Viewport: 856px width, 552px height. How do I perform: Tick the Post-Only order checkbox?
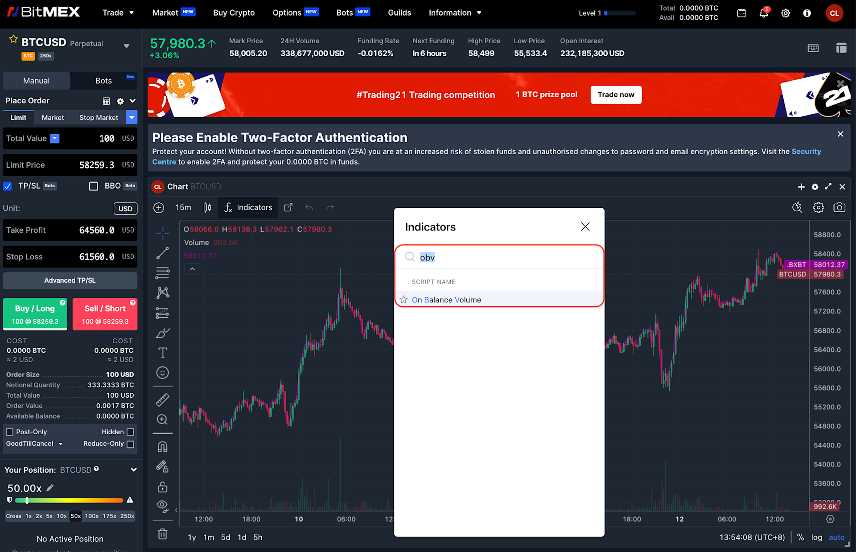coord(9,432)
